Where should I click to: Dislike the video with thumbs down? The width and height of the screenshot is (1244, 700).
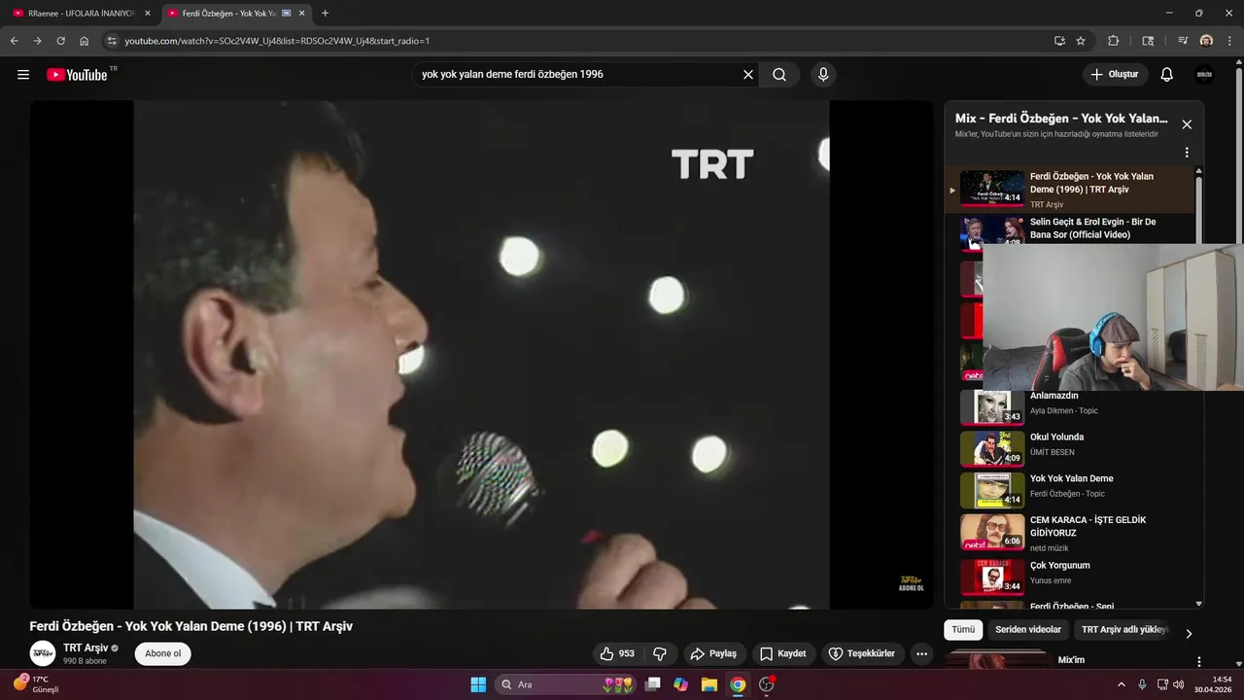coord(660,653)
